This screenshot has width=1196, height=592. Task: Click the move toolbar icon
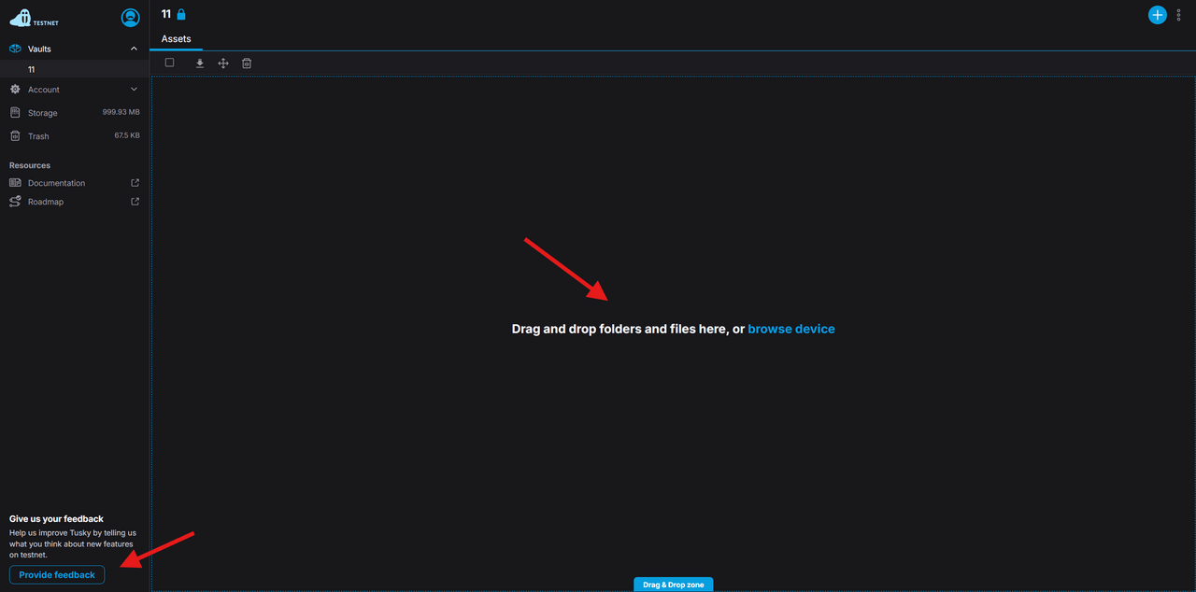(223, 63)
